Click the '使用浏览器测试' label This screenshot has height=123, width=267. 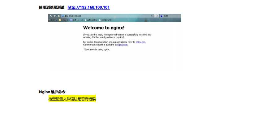(x=52, y=7)
